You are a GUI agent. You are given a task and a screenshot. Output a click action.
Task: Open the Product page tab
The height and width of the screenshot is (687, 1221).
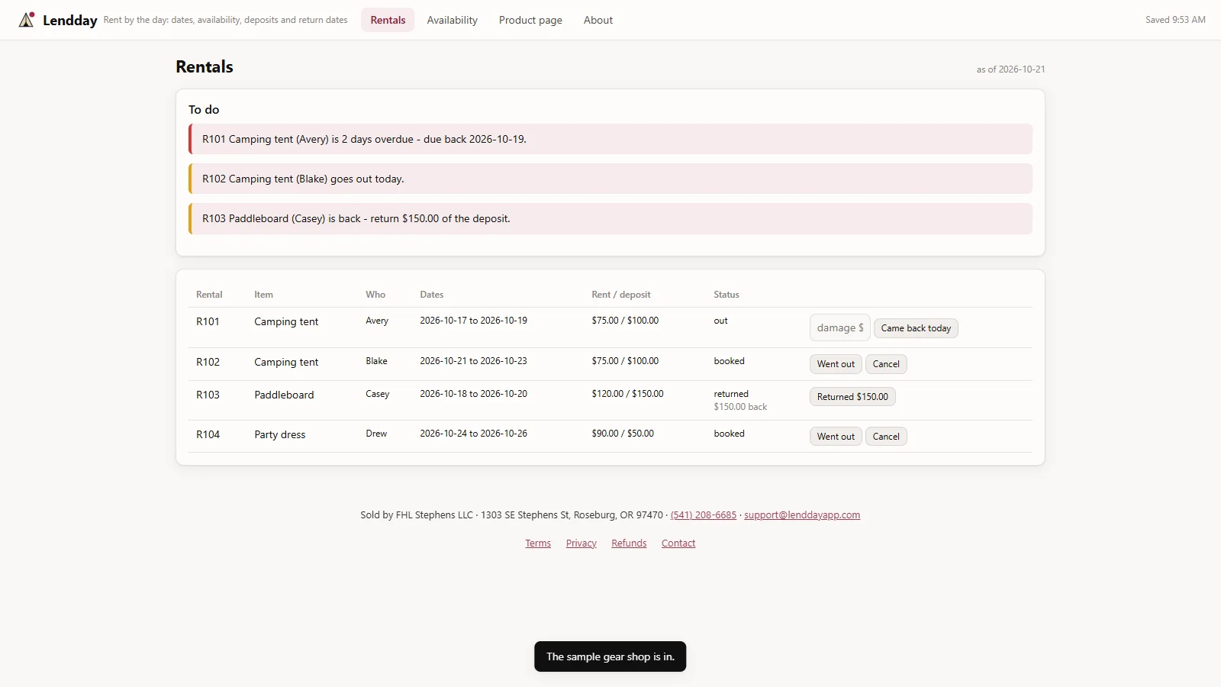point(530,20)
